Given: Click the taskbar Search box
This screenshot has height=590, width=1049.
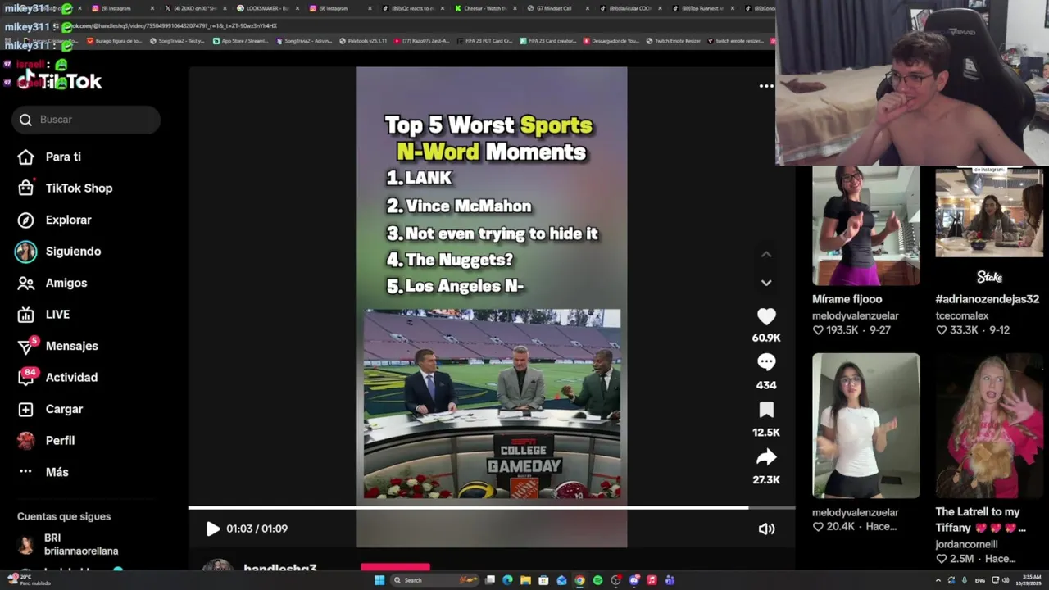Looking at the screenshot, I should pos(434,580).
